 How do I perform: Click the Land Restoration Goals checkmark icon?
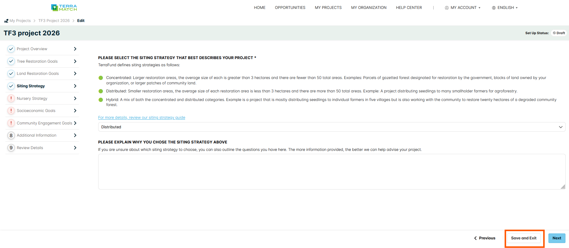point(11,73)
